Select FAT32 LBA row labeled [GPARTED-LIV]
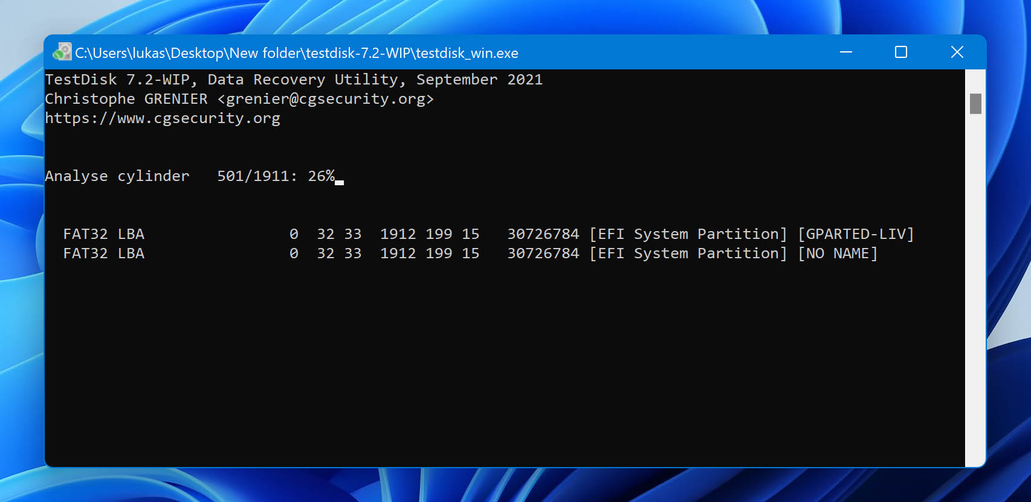This screenshot has height=502, width=1031. pyautogui.click(x=488, y=234)
